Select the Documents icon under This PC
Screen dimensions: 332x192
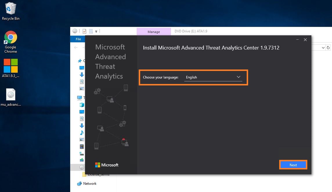pos(82,119)
